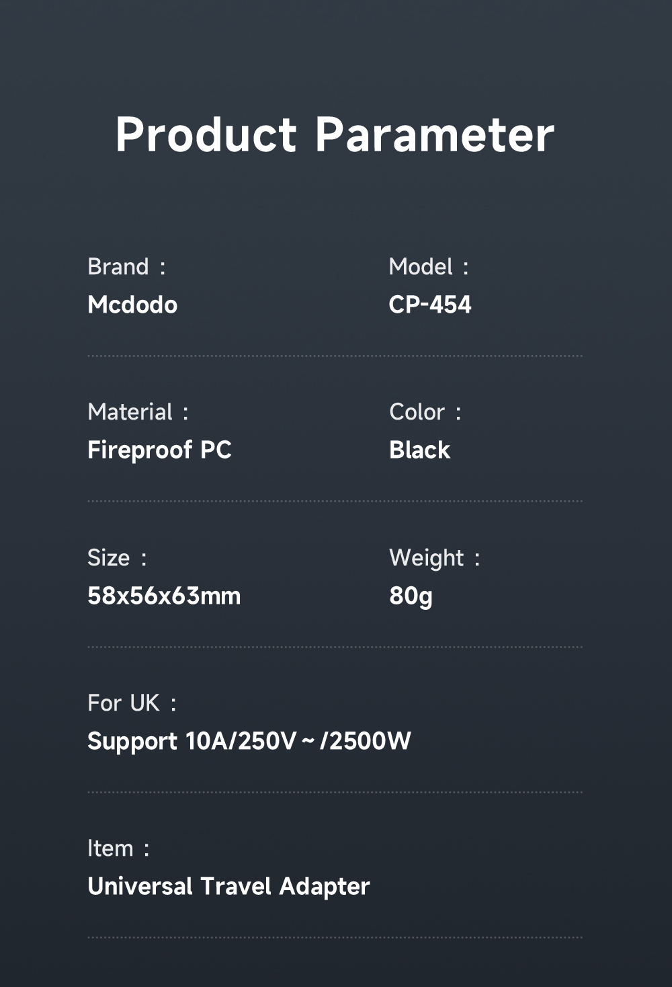The image size is (672, 987).
Task: Click the dotted divider below the Mcdodo row
Action: point(335,356)
